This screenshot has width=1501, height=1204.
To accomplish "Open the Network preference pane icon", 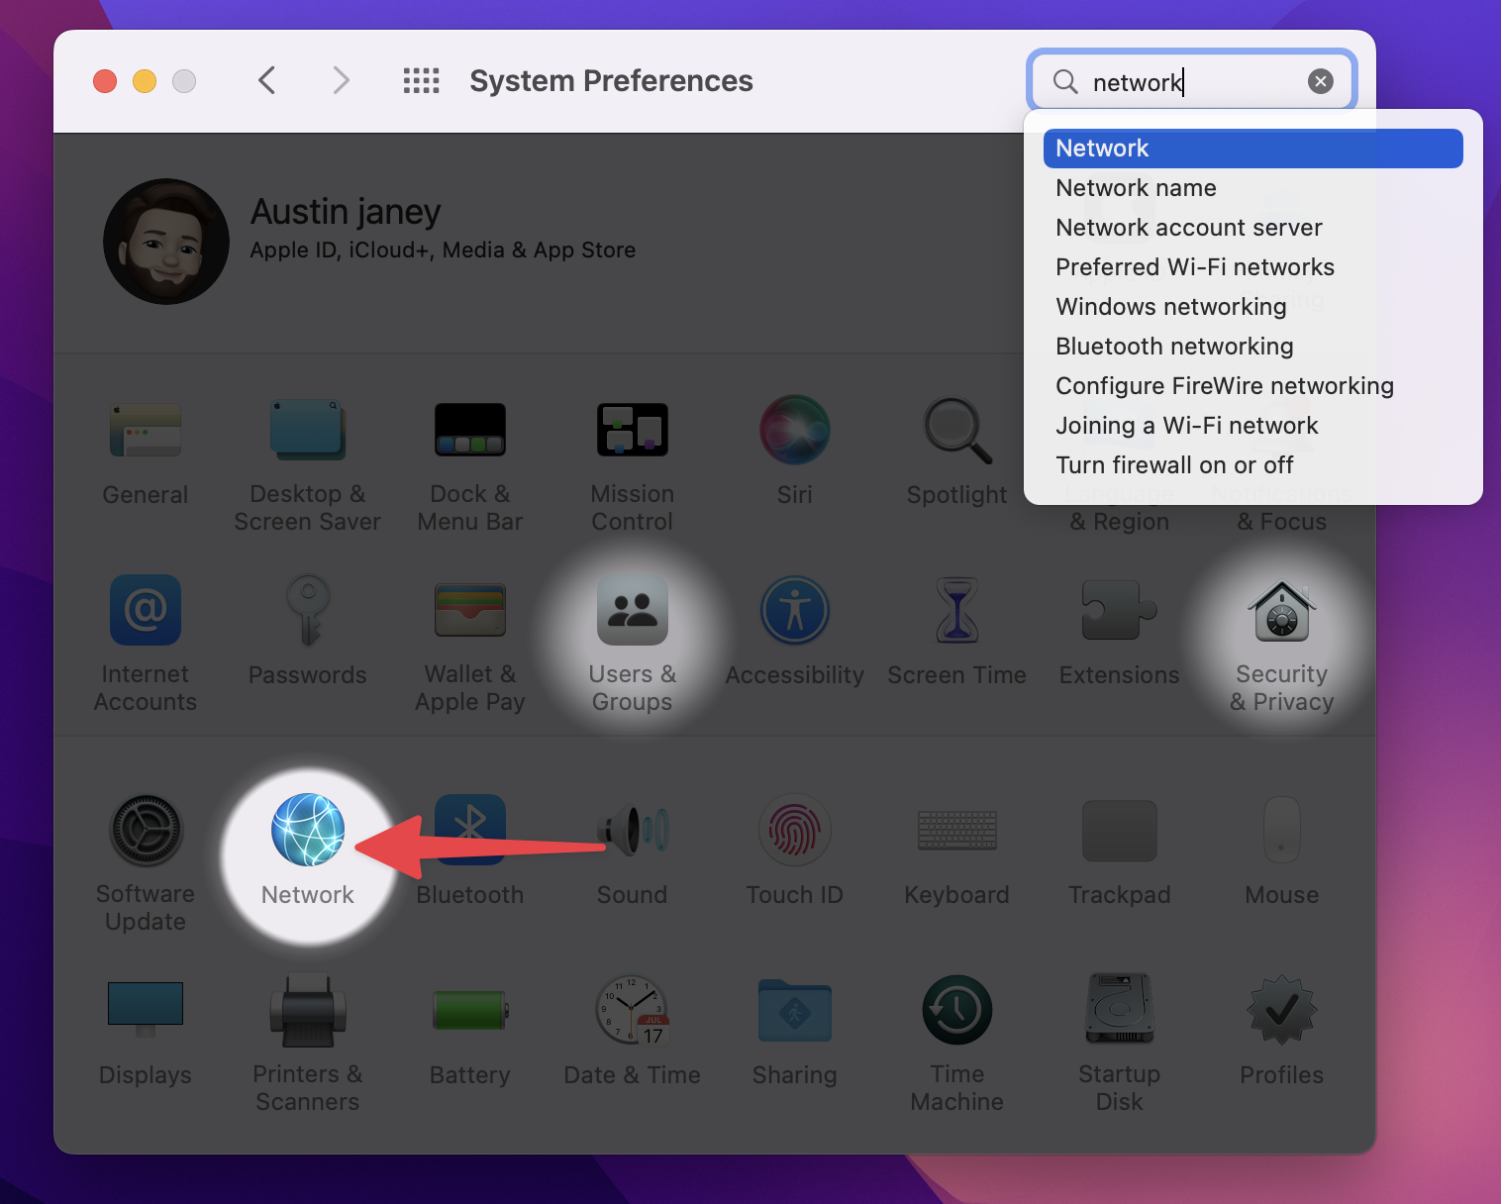I will pyautogui.click(x=308, y=831).
